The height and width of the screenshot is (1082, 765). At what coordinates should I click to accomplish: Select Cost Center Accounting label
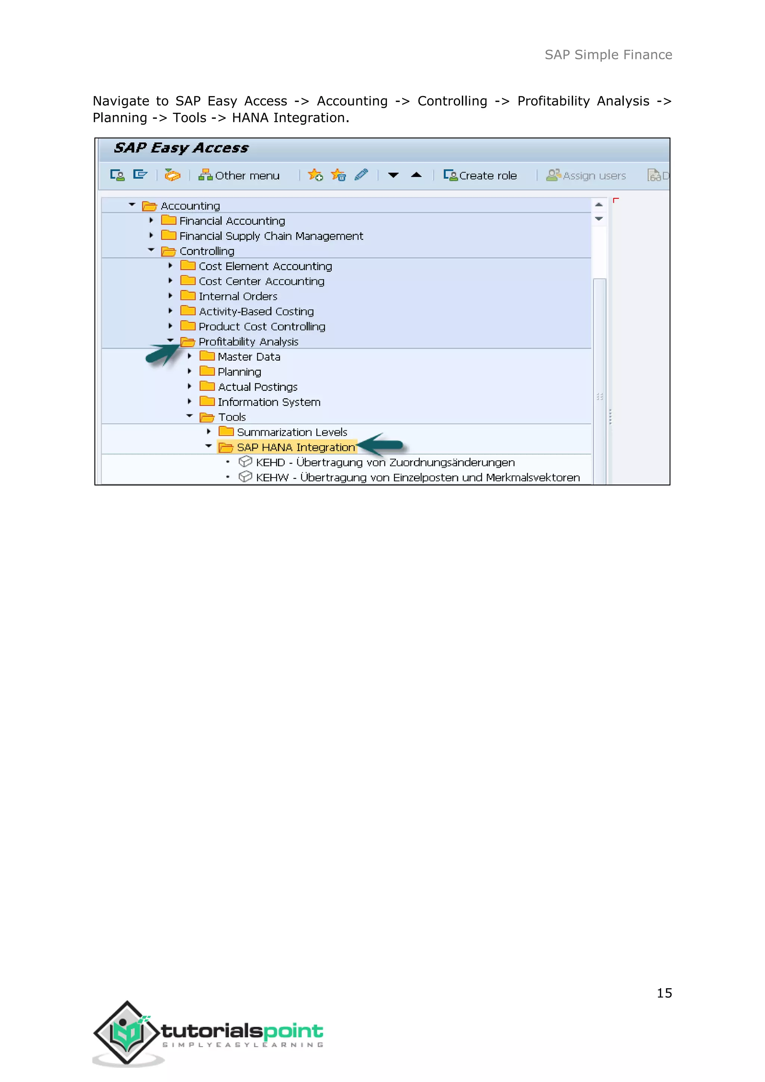point(261,281)
